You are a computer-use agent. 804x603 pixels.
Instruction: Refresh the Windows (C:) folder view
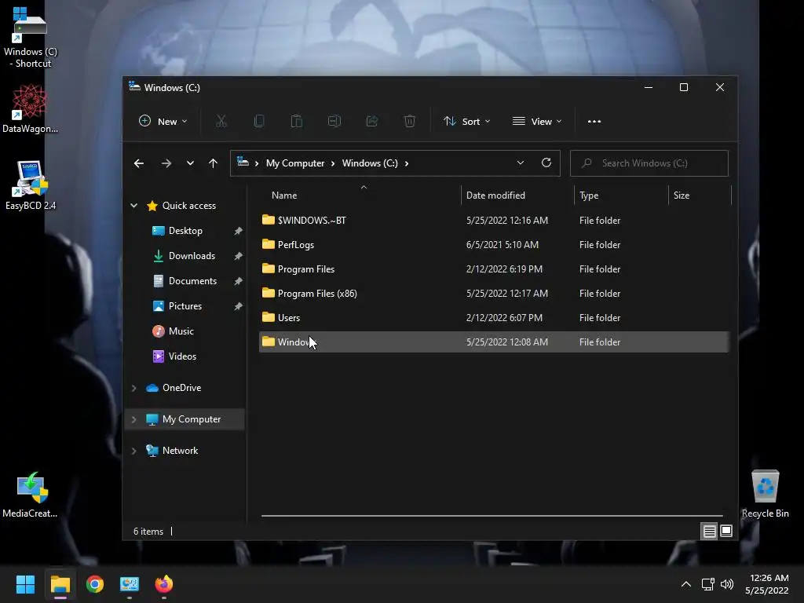click(x=546, y=163)
